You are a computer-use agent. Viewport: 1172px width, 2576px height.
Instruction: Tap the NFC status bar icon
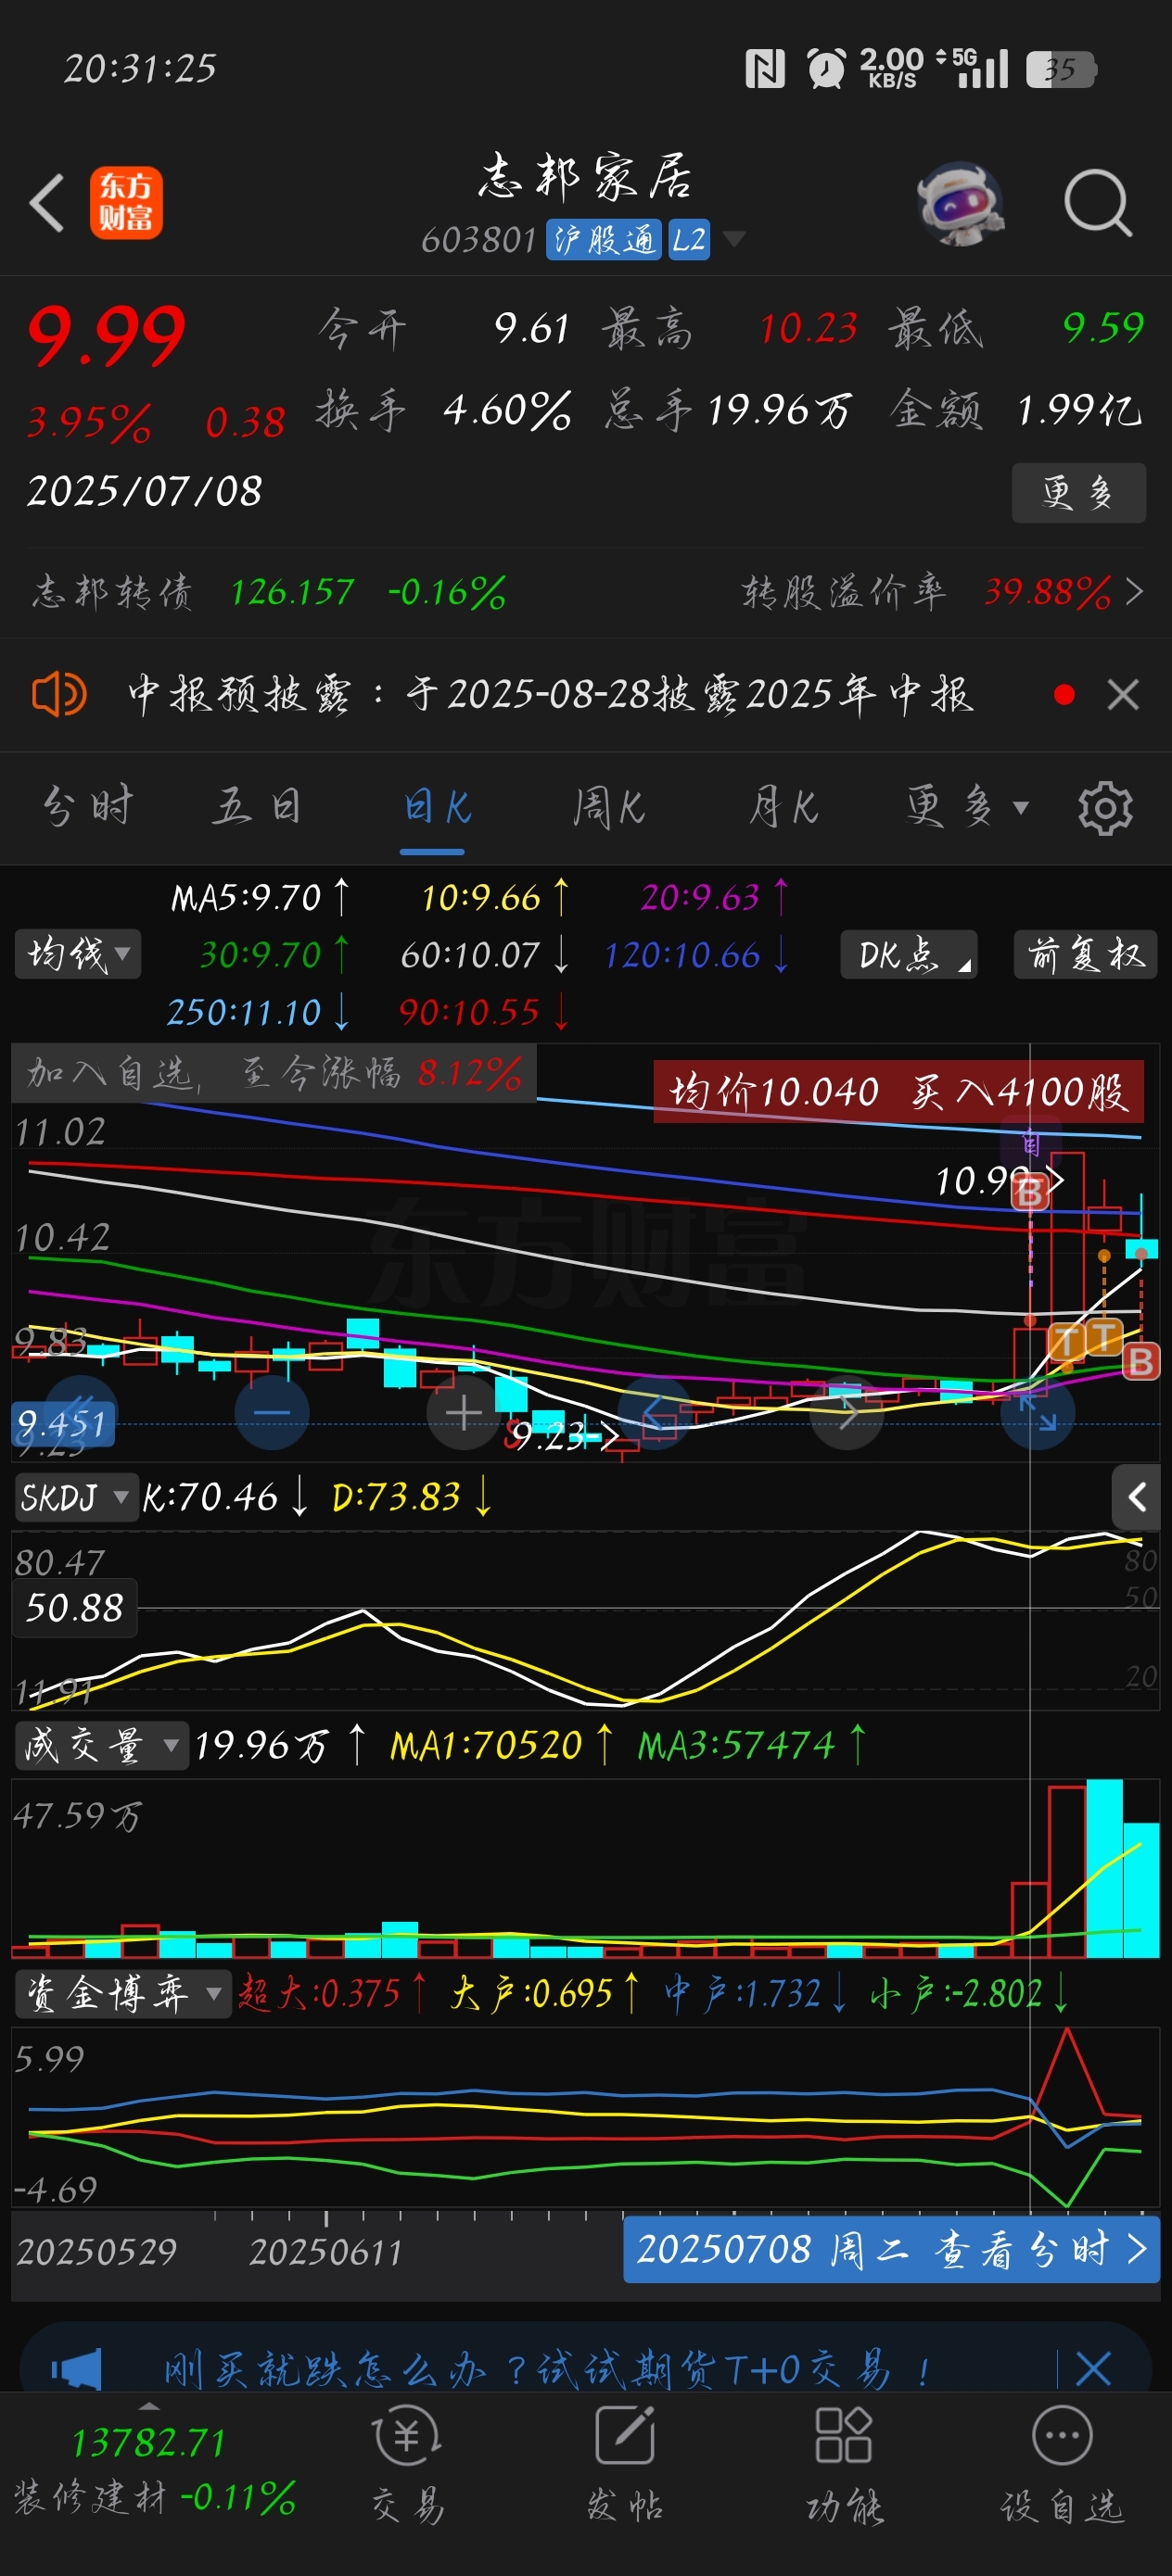(x=765, y=69)
